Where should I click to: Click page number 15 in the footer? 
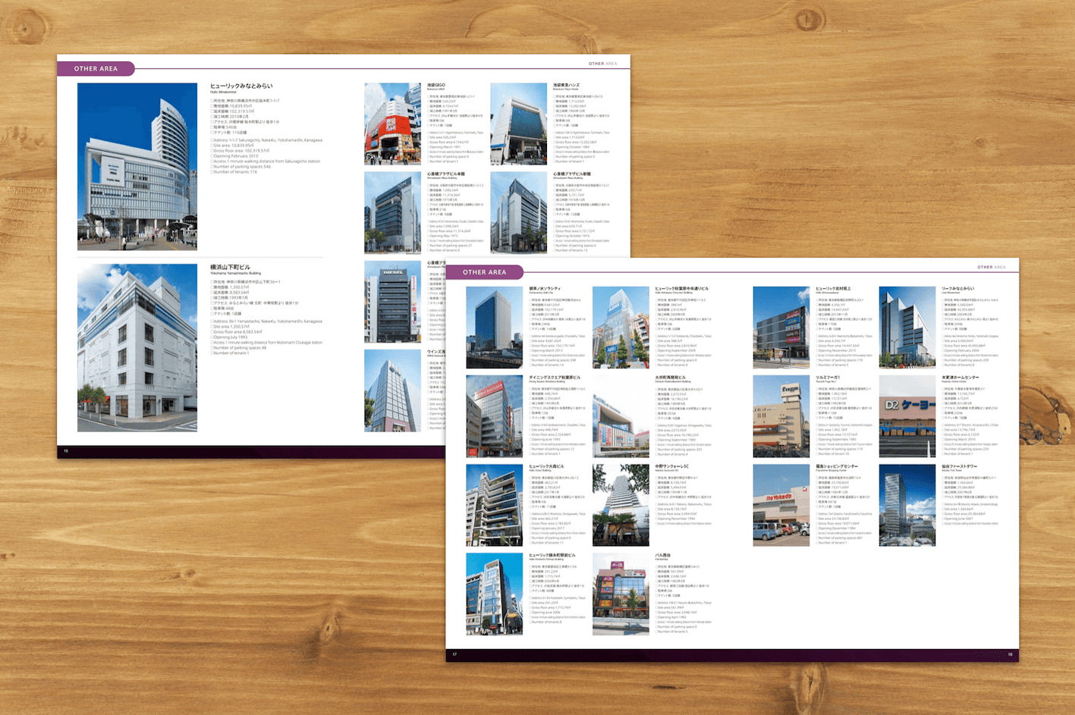pos(66,451)
